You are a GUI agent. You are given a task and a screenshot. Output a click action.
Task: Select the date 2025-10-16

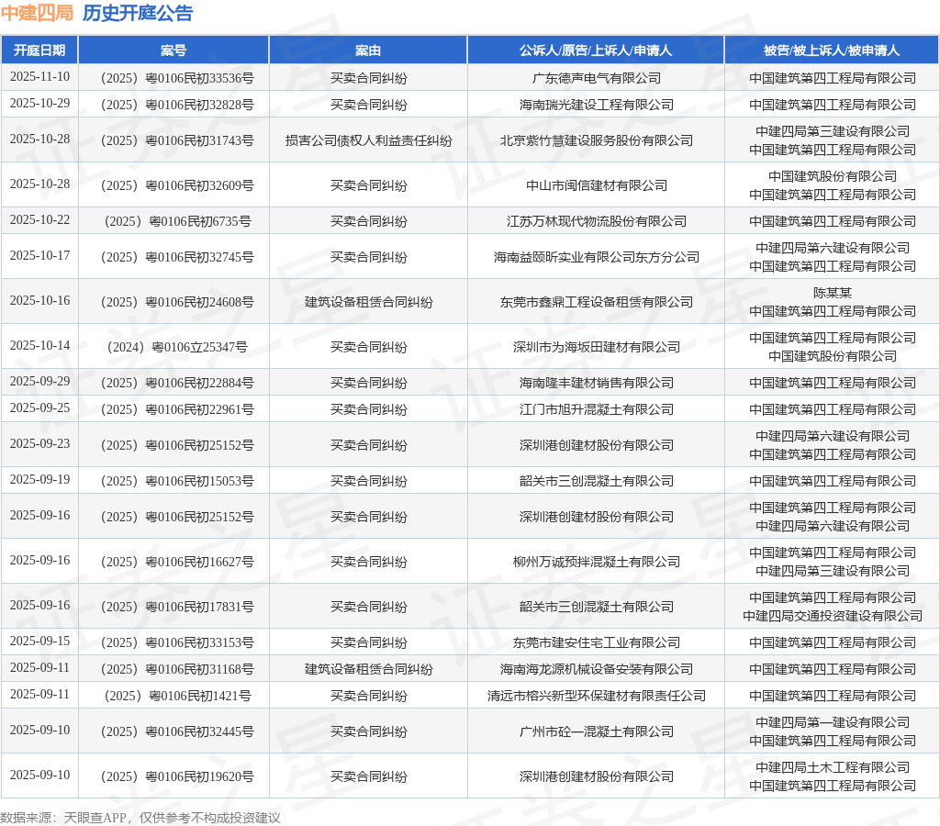point(39,301)
